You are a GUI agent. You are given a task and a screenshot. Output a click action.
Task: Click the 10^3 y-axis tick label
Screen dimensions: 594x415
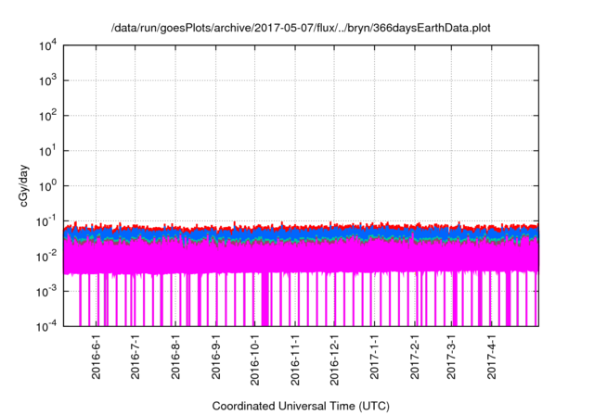(x=47, y=81)
